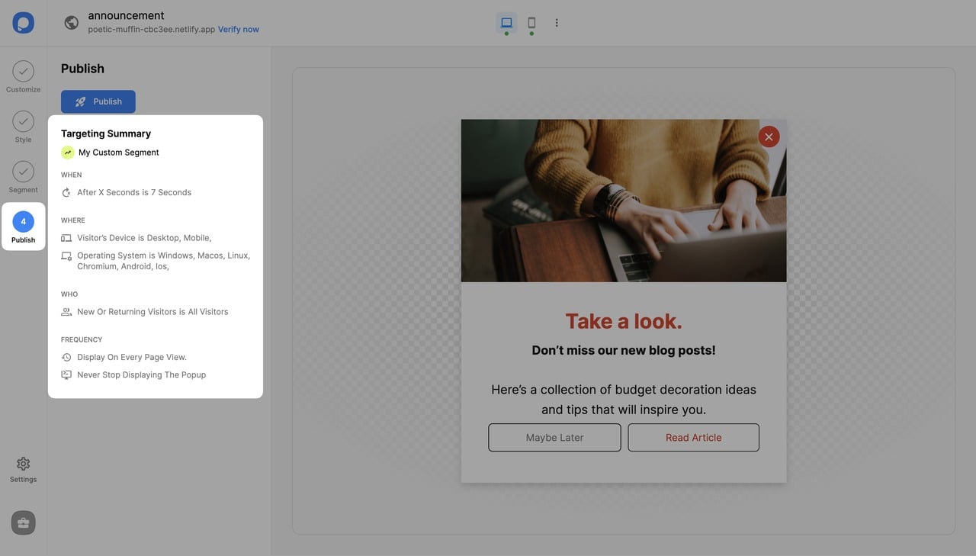Click the Verify now link
The height and width of the screenshot is (556, 976).
[239, 30]
